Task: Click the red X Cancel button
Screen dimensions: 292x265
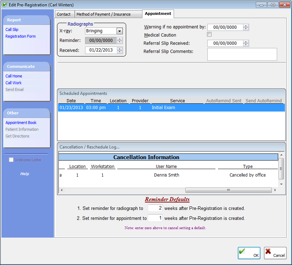Action: pyautogui.click(x=275, y=253)
